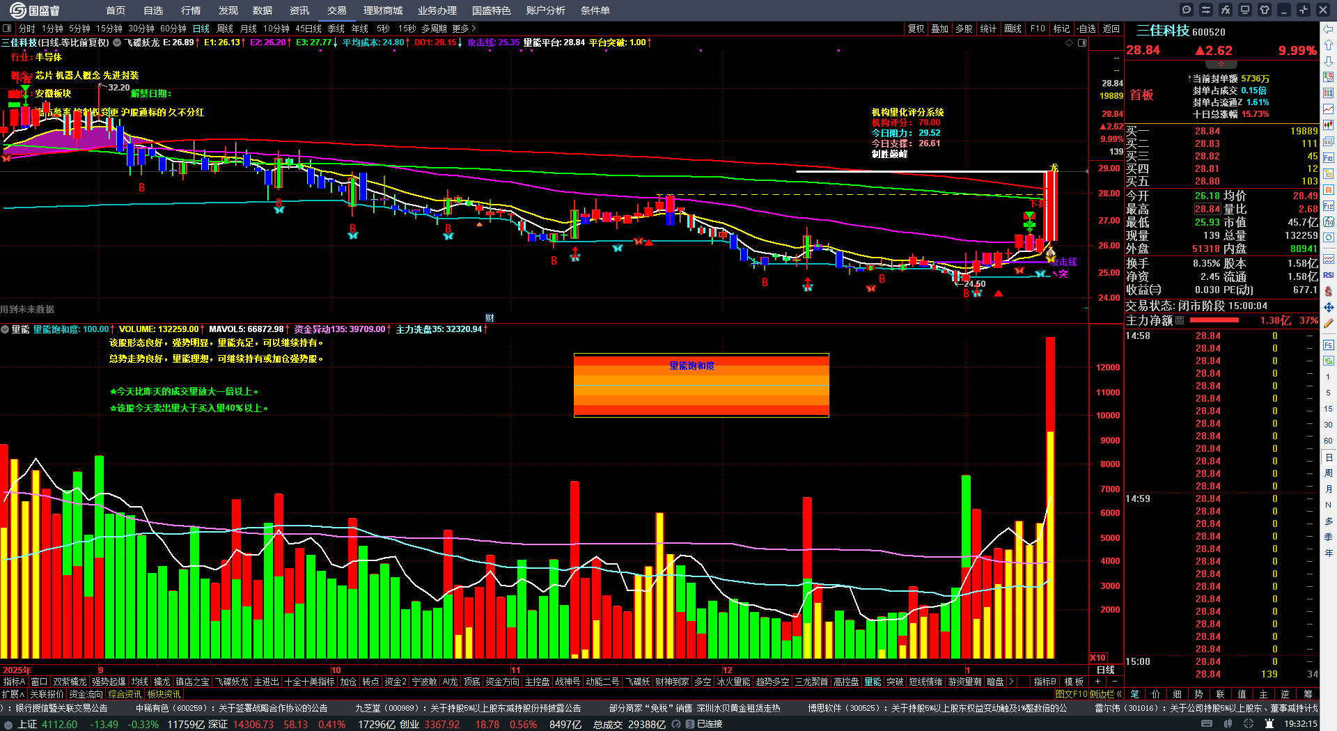Open the settings sliders icon in title bar
The height and width of the screenshot is (731, 1337).
pyautogui.click(x=1206, y=10)
